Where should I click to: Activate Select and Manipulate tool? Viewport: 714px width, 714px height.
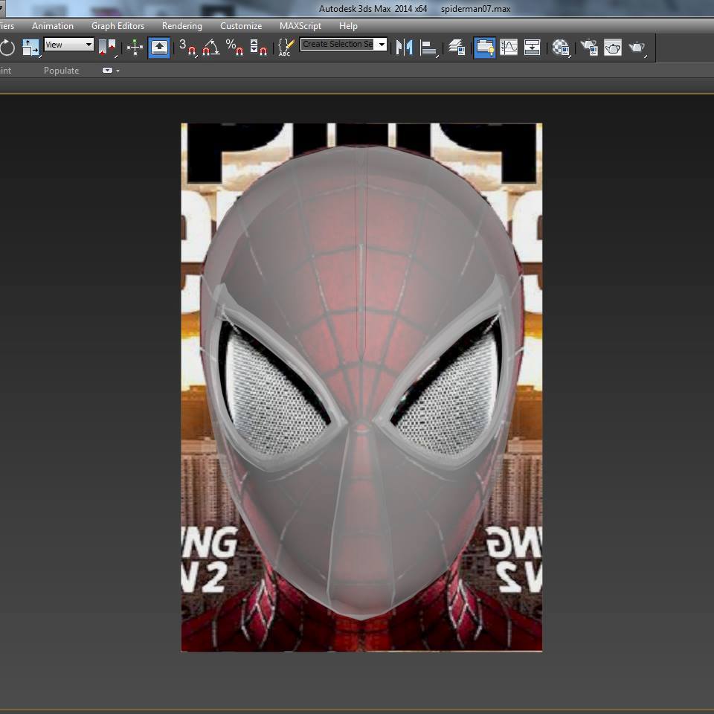[x=135, y=48]
